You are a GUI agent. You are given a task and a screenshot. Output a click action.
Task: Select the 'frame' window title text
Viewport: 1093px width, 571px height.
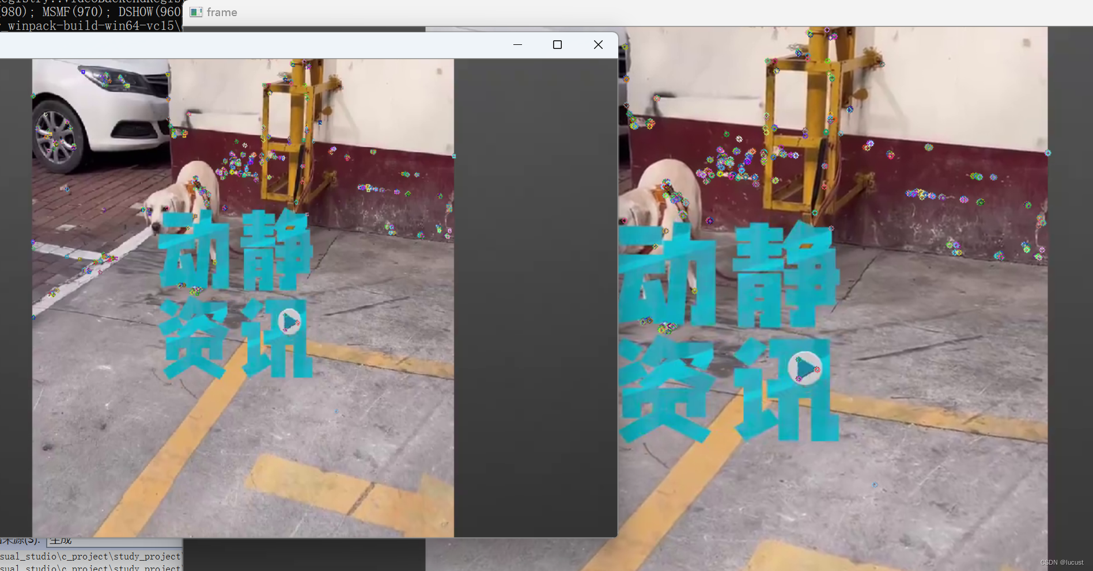tap(222, 12)
